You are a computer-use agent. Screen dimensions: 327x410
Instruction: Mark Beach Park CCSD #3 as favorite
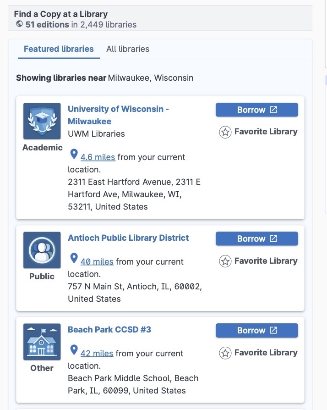(x=258, y=353)
